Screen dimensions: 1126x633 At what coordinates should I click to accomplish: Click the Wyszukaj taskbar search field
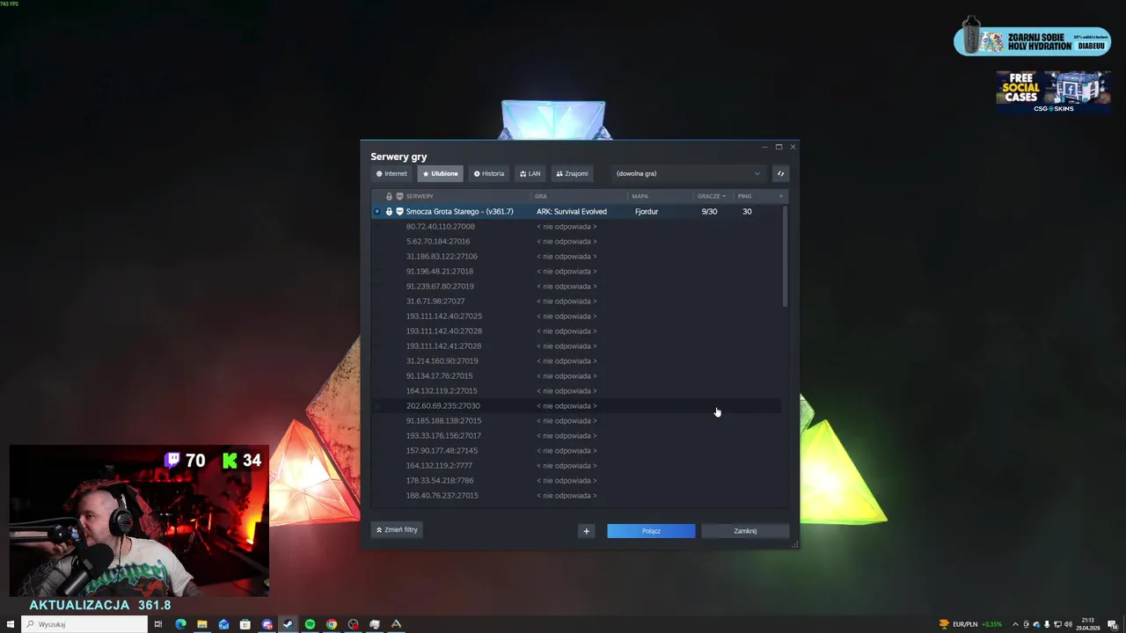tap(85, 624)
